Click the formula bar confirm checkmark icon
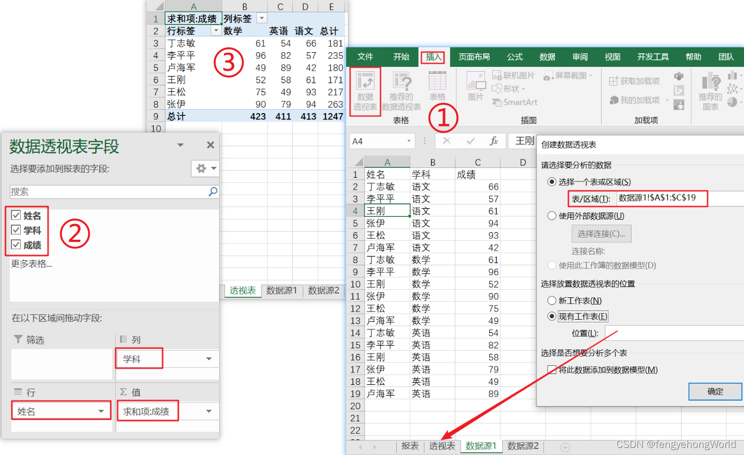 point(471,141)
